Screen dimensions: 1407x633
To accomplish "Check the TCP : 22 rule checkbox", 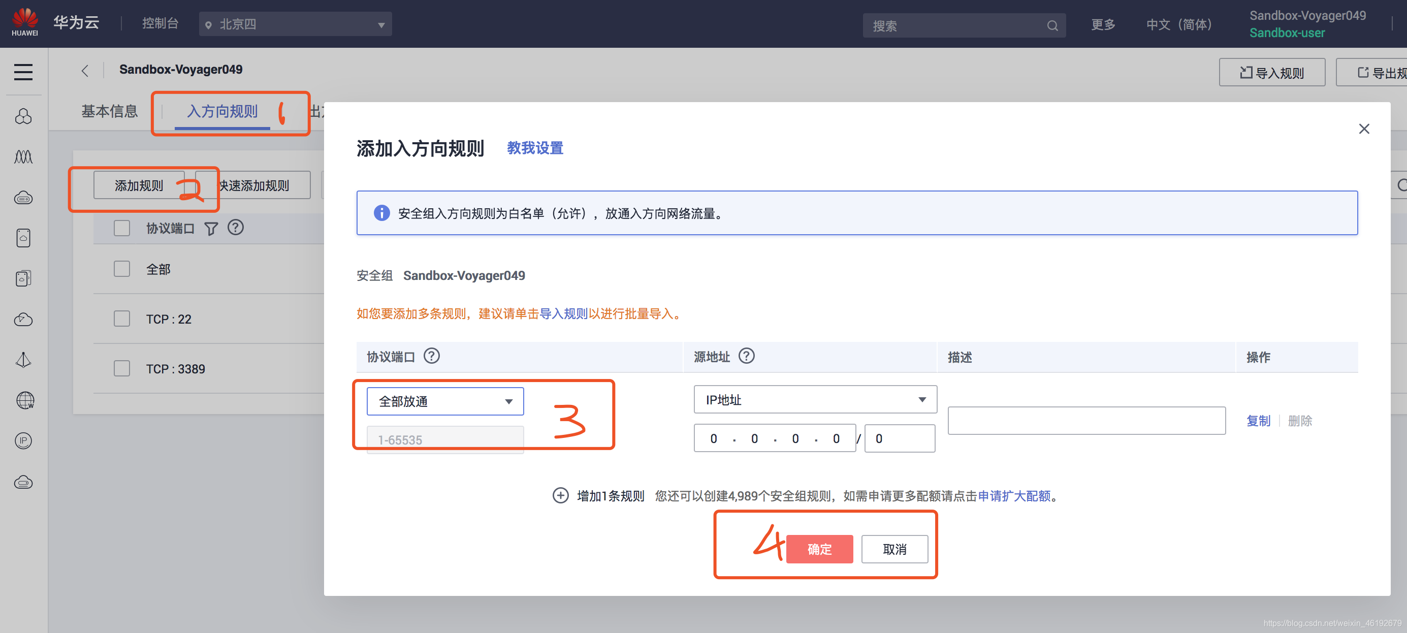I will (x=122, y=319).
